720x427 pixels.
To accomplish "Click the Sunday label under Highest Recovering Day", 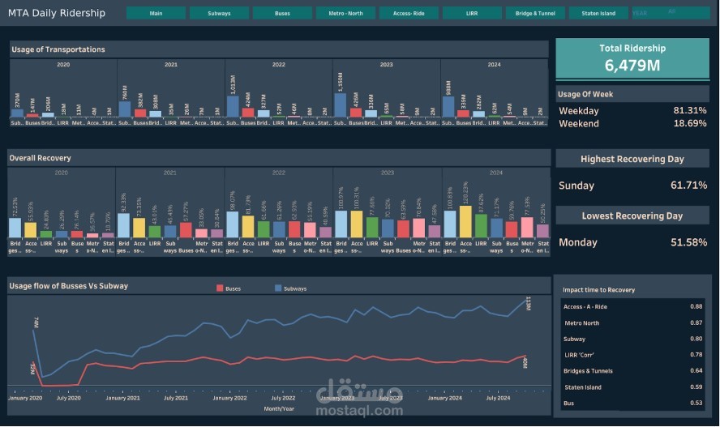I will point(576,186).
